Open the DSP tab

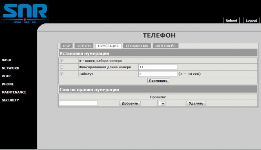coord(66,46)
